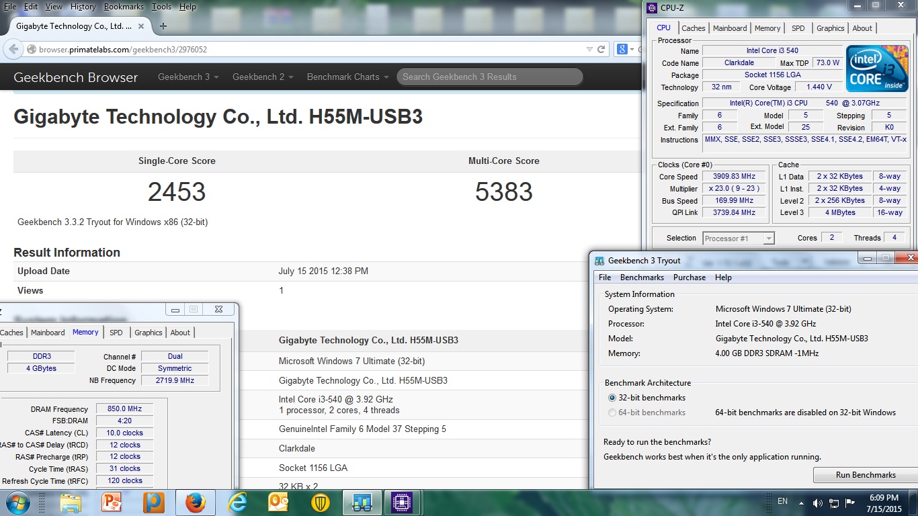918x516 pixels.
Task: Reload the page with the refresh icon
Action: [x=601, y=49]
